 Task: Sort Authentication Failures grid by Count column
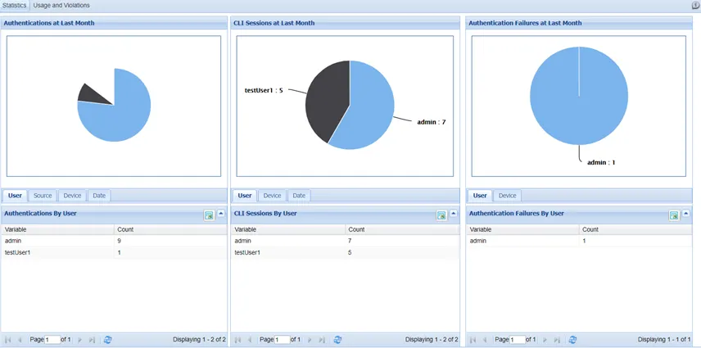click(x=635, y=229)
